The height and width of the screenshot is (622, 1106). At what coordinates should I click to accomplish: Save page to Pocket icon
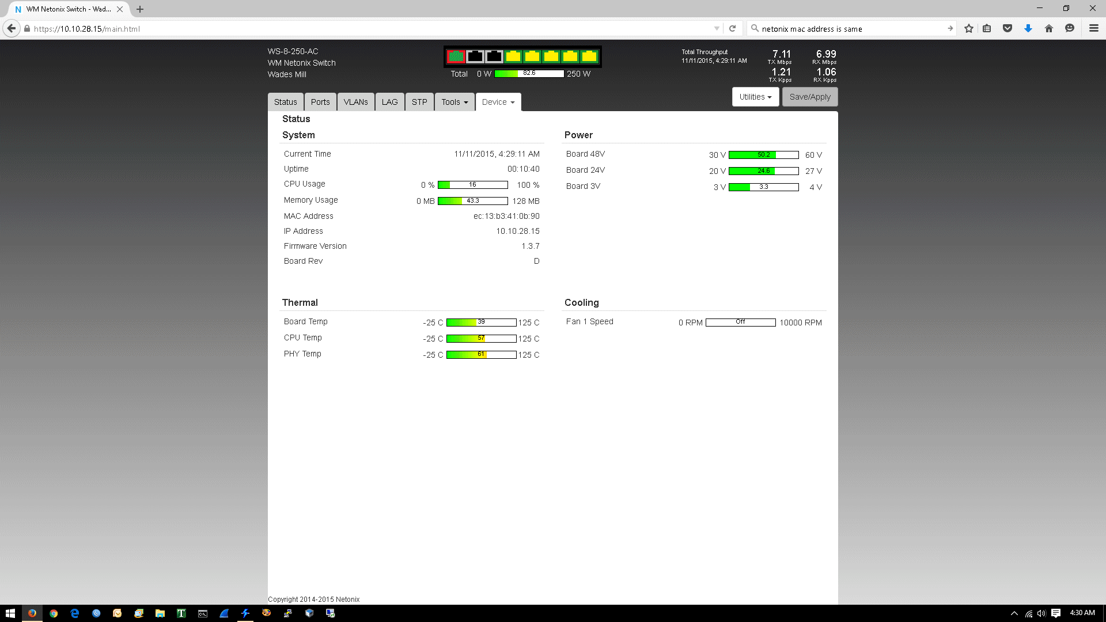click(1007, 28)
